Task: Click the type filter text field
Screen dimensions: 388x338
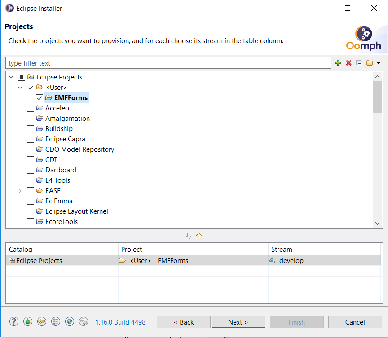Action: (168, 63)
